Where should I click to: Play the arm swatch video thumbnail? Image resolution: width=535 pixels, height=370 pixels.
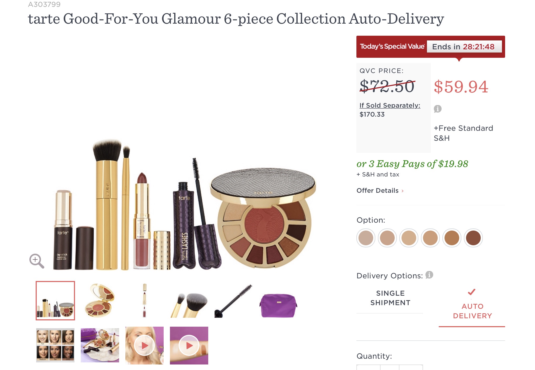click(x=189, y=345)
